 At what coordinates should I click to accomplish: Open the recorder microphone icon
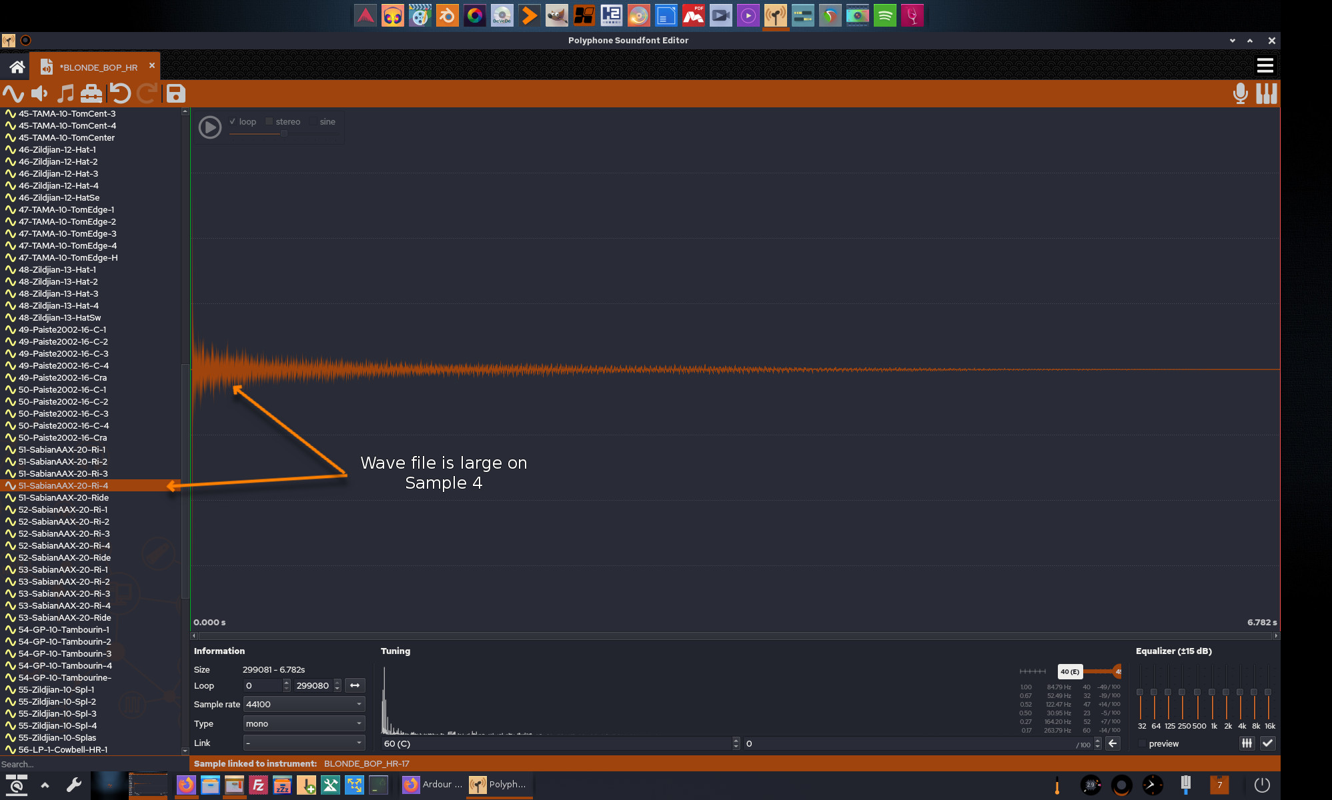pos(1240,94)
